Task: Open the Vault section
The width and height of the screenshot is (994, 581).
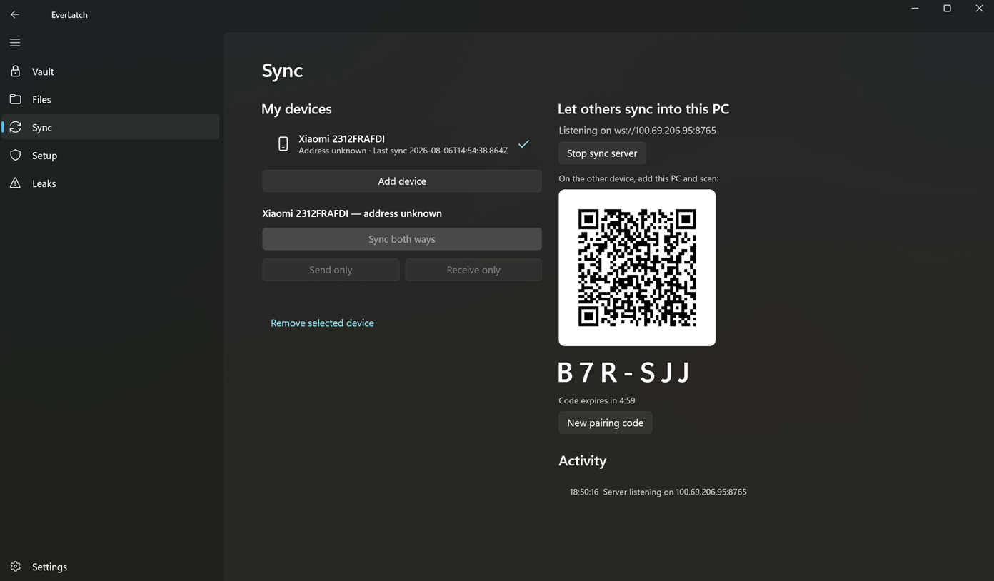Action: coord(111,71)
